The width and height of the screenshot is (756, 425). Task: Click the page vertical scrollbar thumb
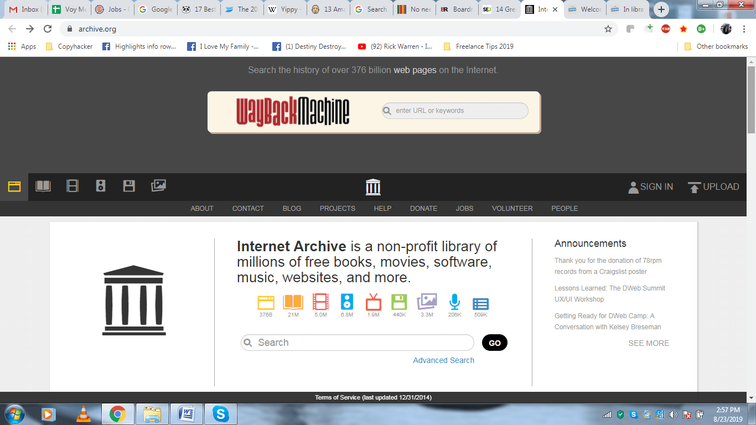(x=751, y=101)
